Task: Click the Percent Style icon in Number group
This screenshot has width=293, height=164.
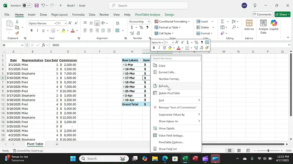Action: click(141, 27)
